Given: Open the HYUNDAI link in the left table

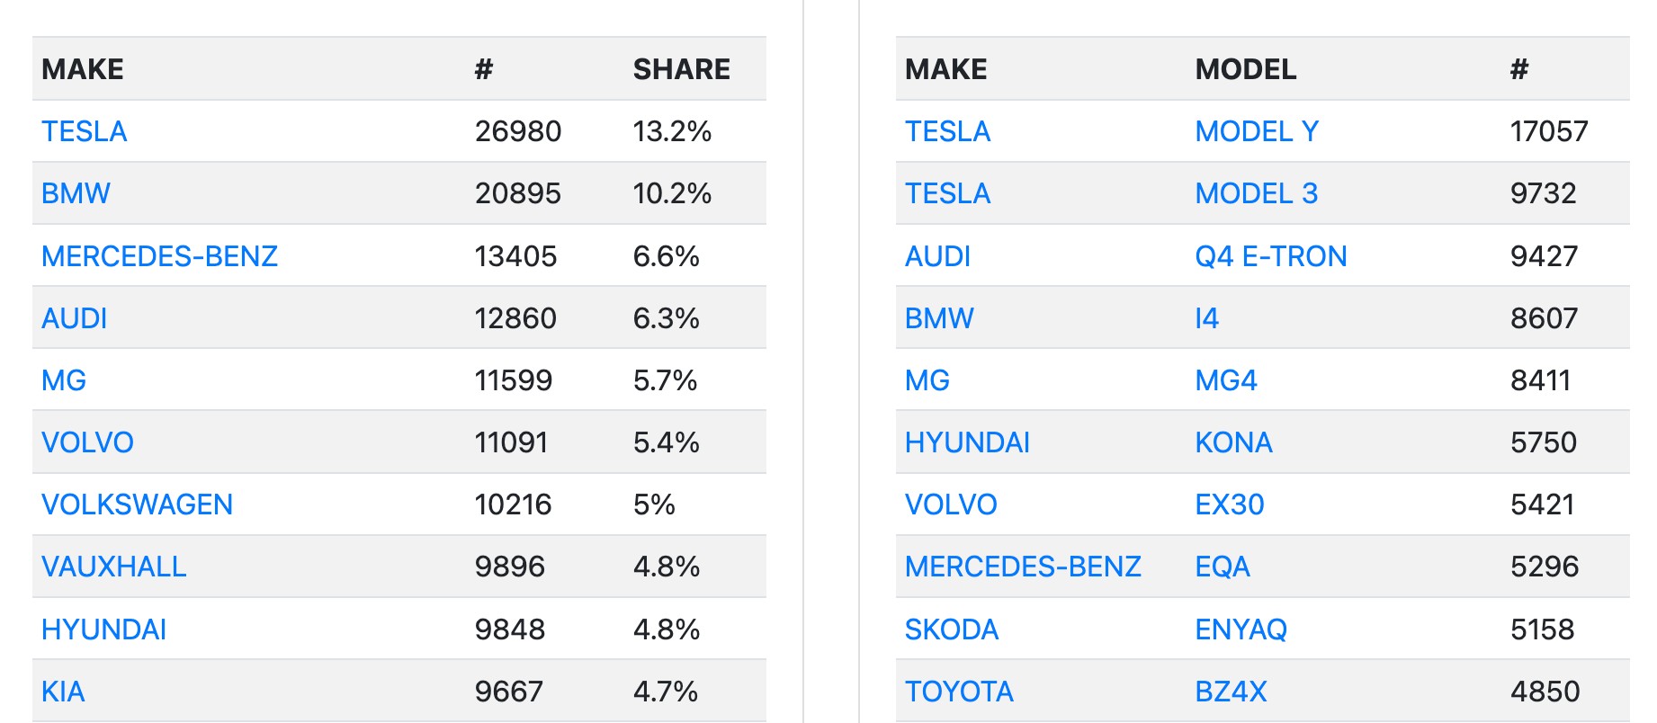Looking at the screenshot, I should (103, 629).
